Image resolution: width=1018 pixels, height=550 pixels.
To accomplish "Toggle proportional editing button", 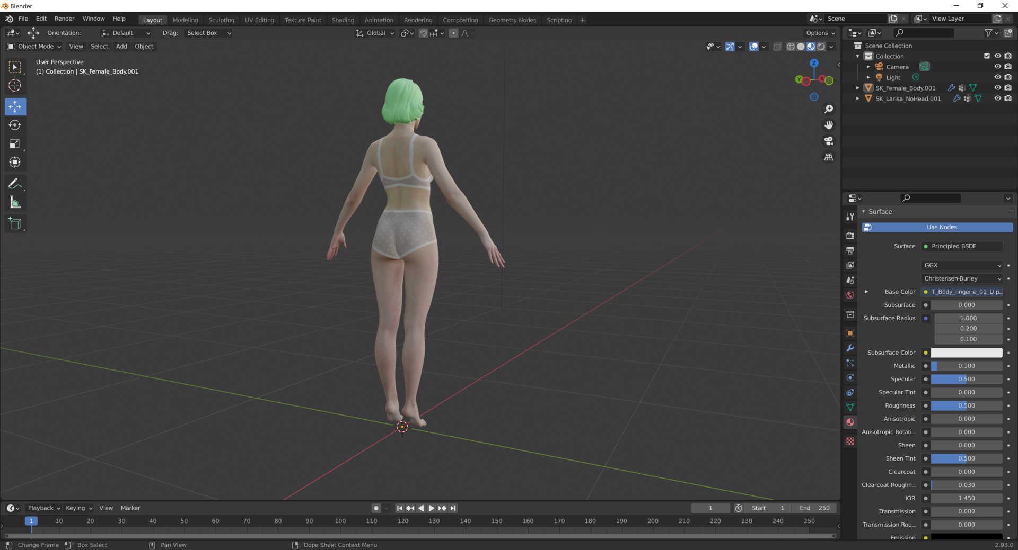I will coord(453,33).
